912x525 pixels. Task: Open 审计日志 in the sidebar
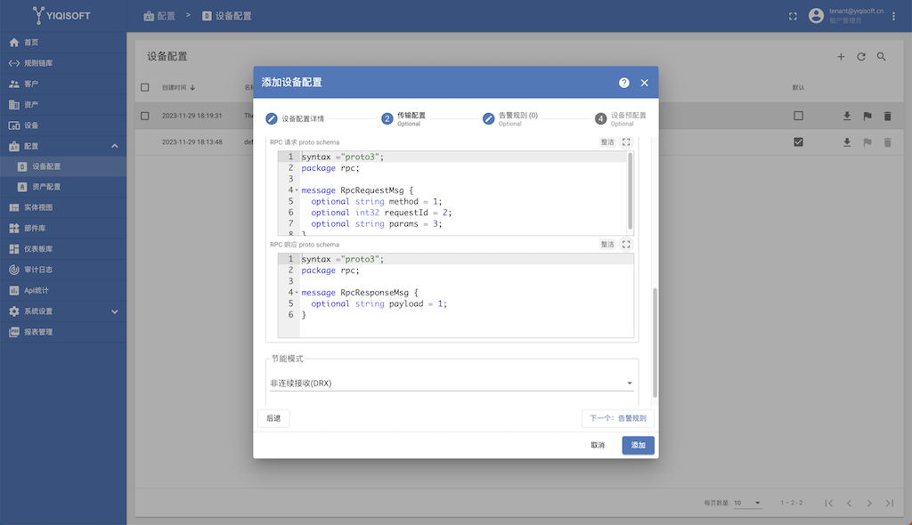63,270
